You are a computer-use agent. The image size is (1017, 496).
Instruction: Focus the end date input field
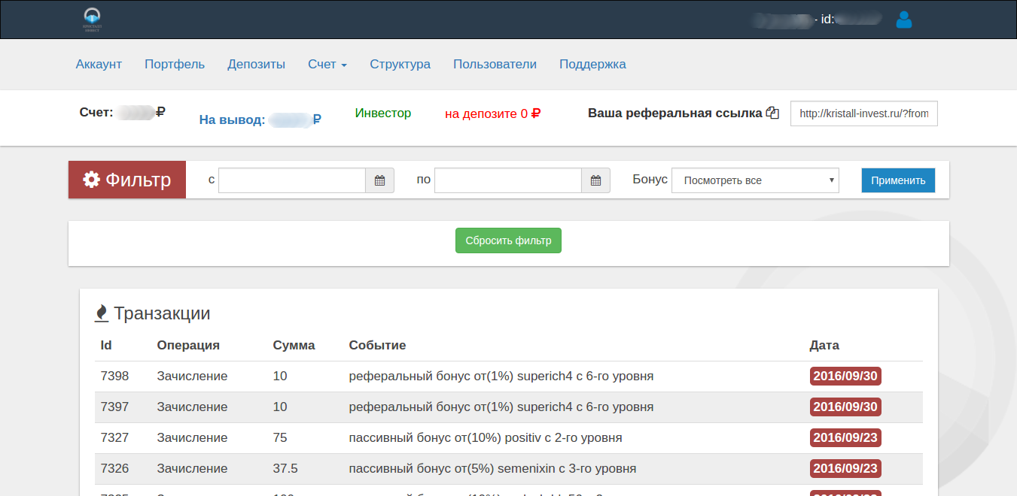[508, 180]
